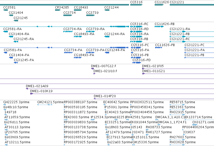Select transcript CG31404-RA

(x=11, y=37)
